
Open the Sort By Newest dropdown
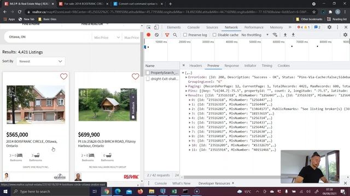pos(40,62)
